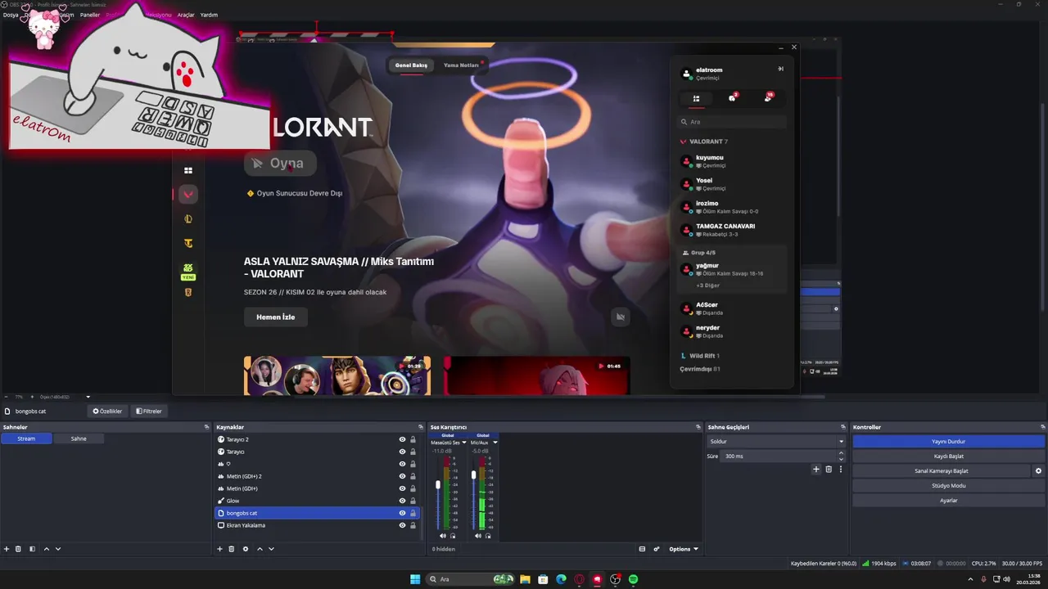Move source up in Kaynaklar panel
1048x589 pixels.
tap(260, 549)
